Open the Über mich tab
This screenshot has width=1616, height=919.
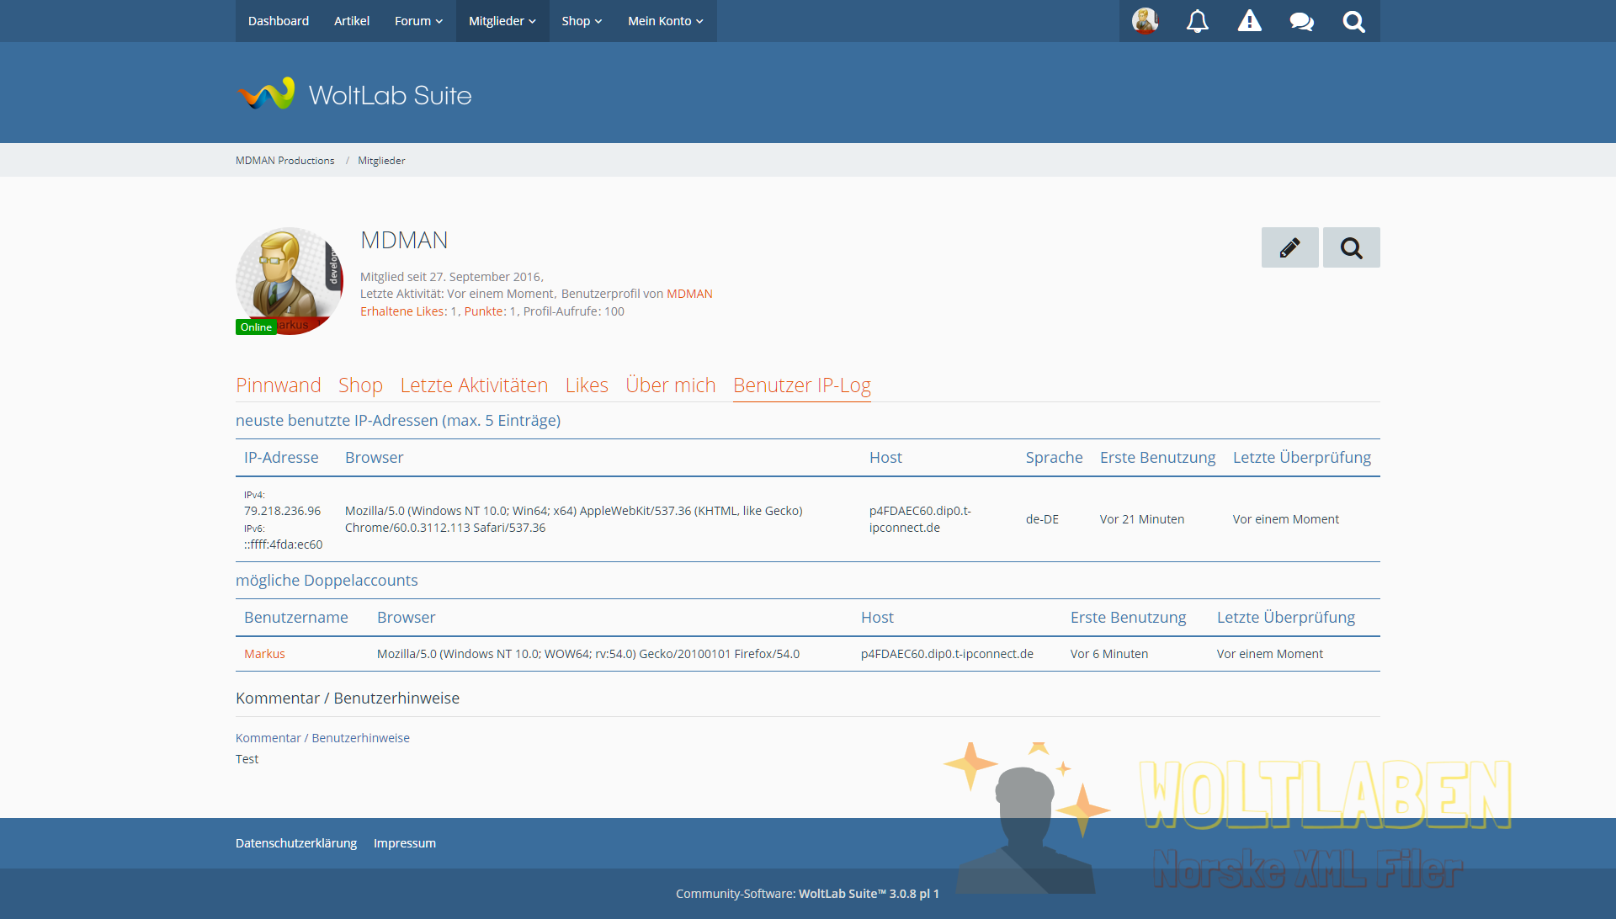670,385
